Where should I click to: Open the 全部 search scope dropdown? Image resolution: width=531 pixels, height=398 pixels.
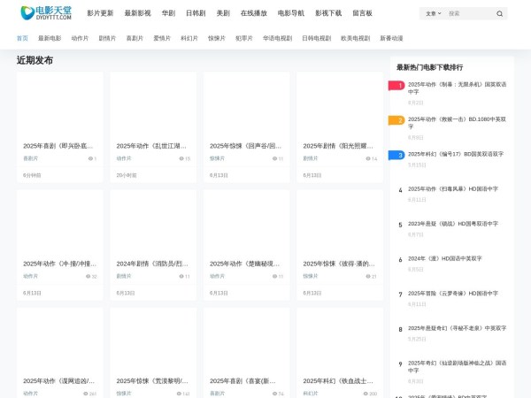pos(431,14)
